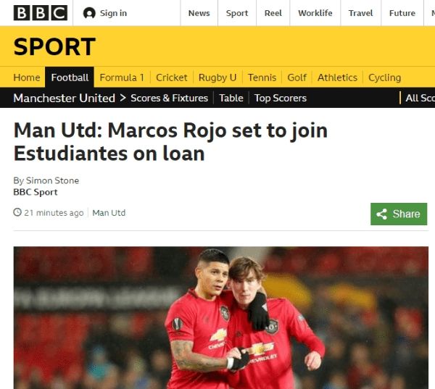Viewport: 435px width, 389px height.
Task: Go to the Sport Home tab
Action: [27, 78]
